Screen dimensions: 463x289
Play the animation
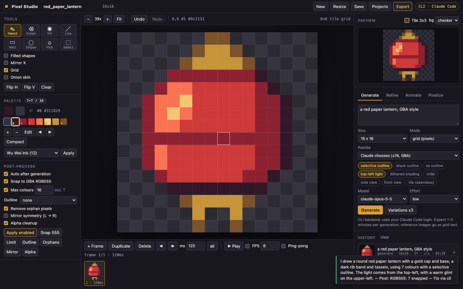[234, 246]
